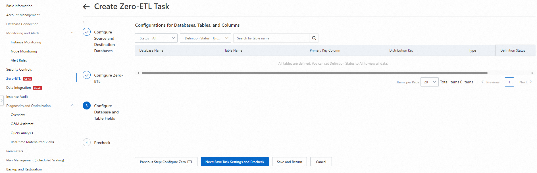
Task: Open the Items per Page dropdown
Action: (429, 82)
